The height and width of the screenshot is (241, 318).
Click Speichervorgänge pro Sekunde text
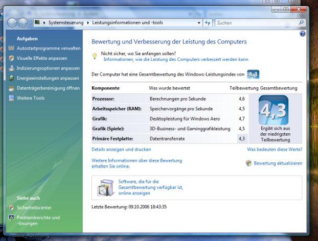[x=181, y=109]
